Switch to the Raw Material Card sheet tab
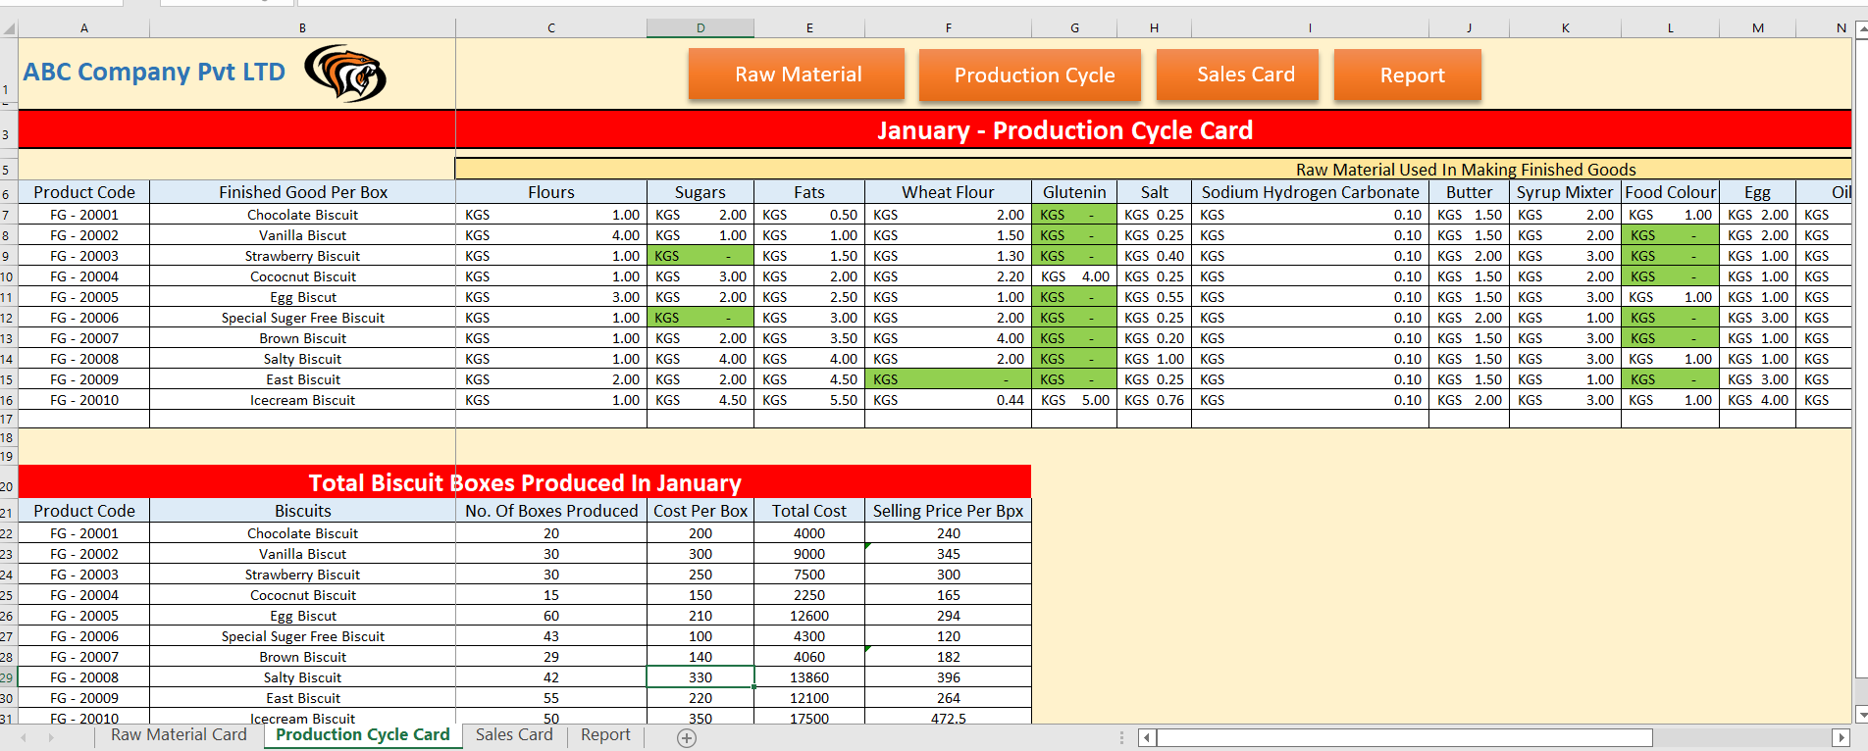Screen dimensions: 1868x751 [x=179, y=735]
